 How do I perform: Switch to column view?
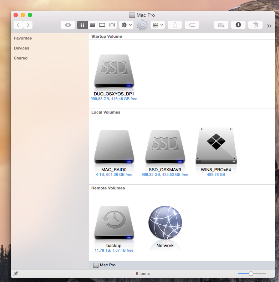[x=102, y=25]
